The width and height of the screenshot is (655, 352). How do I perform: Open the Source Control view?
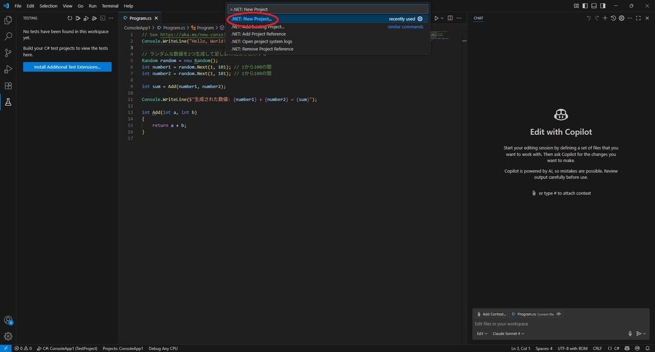8,53
